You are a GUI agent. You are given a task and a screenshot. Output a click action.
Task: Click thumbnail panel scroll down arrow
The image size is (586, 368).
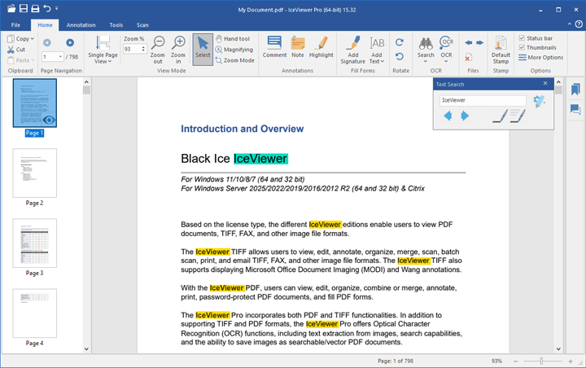click(86, 349)
